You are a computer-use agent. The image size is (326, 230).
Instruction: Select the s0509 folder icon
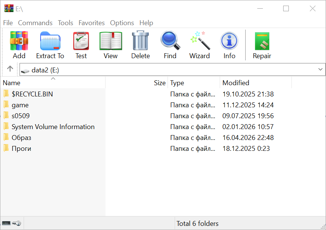point(6,116)
